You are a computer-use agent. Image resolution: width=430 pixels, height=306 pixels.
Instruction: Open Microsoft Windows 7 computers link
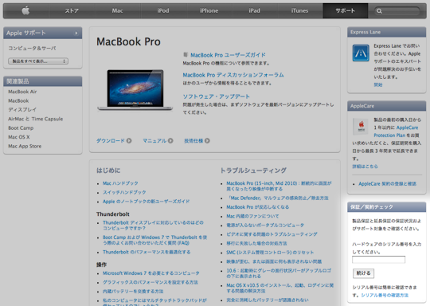(151, 273)
